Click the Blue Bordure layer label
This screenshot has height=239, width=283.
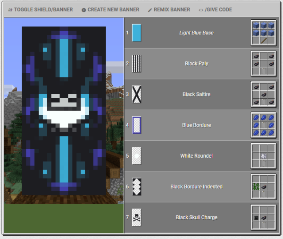pyautogui.click(x=196, y=125)
